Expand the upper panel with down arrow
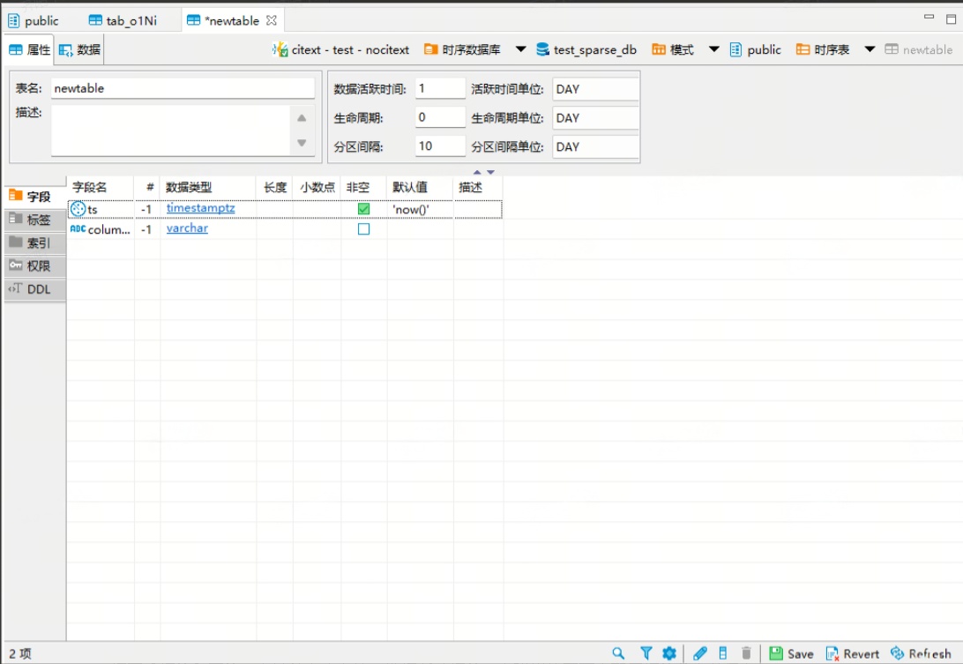The width and height of the screenshot is (963, 664). (x=490, y=172)
